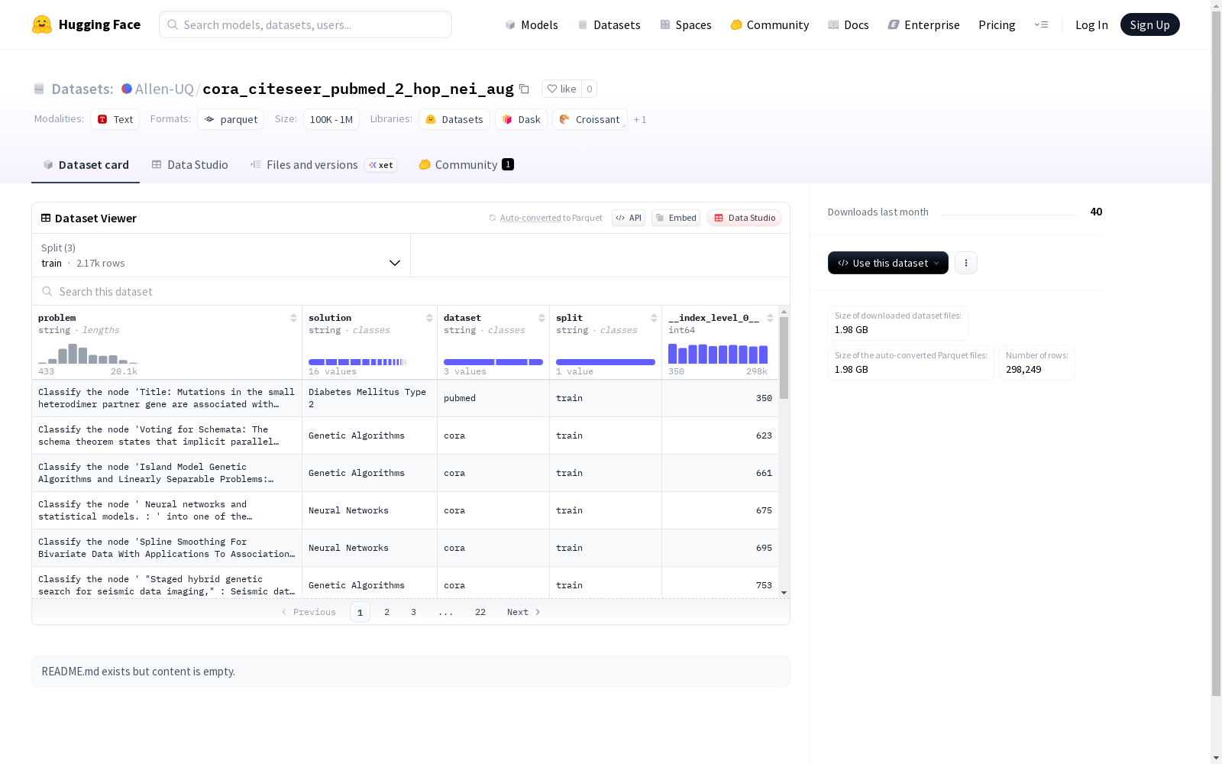Open the Use this dataset dropdown

[888, 263]
